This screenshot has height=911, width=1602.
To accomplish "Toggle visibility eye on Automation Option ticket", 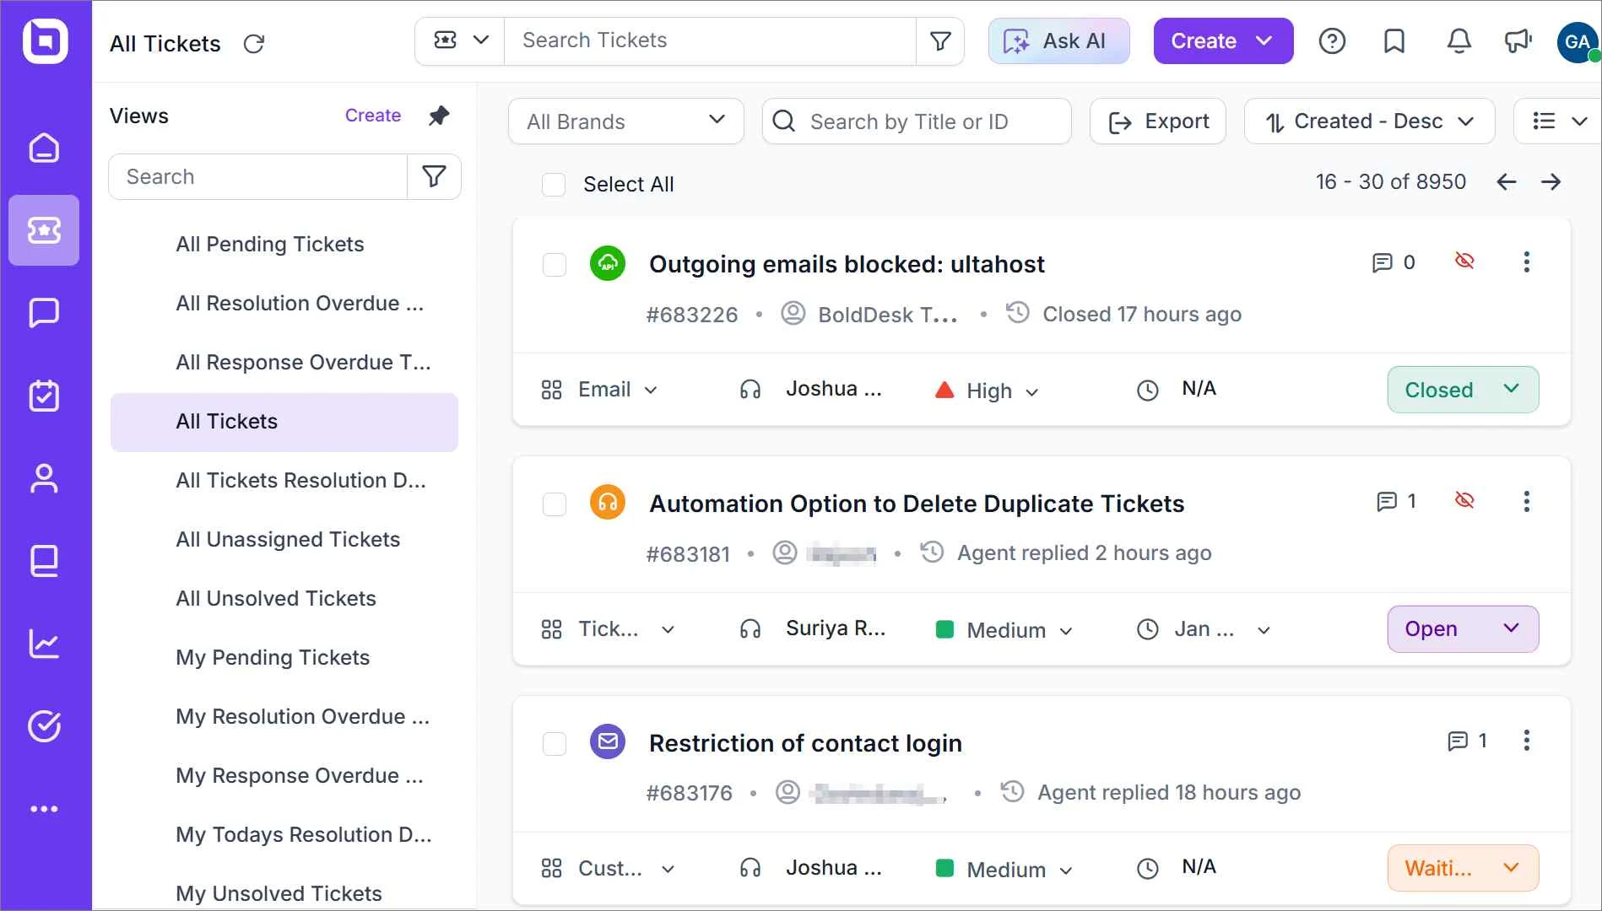I will pos(1464,501).
